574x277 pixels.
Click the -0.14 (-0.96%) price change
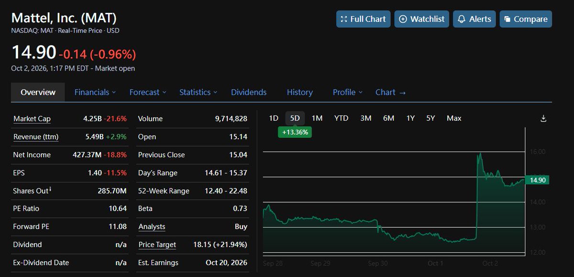(98, 54)
